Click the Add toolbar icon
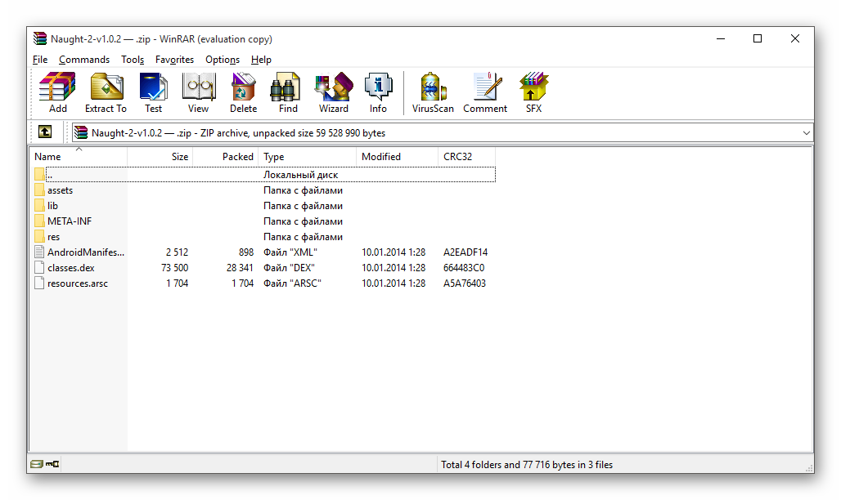841x500 pixels. (x=57, y=92)
